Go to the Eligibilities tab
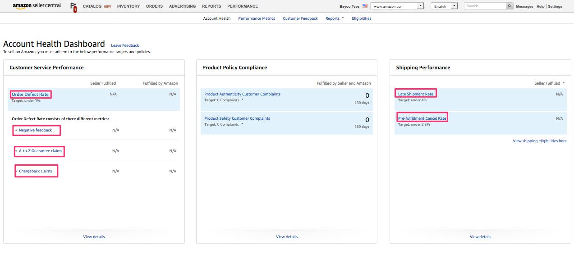 [362, 18]
